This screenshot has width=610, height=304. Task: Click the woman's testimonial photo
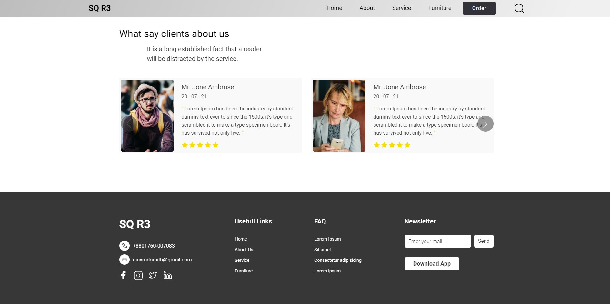pyautogui.click(x=339, y=116)
